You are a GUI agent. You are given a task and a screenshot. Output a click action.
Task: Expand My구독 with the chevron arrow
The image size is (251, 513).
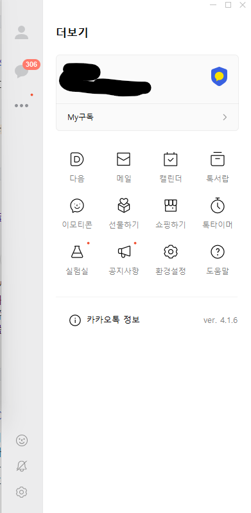pyautogui.click(x=225, y=117)
